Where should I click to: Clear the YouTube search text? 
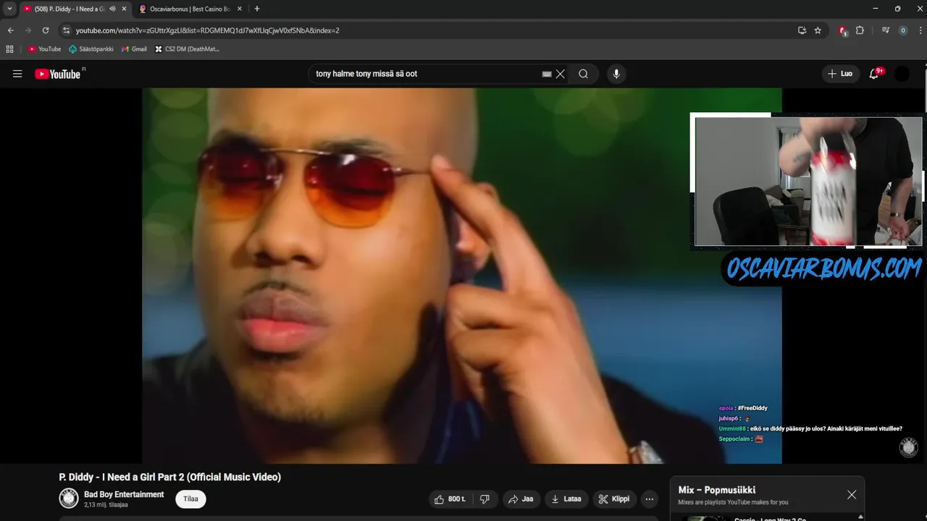tap(561, 74)
